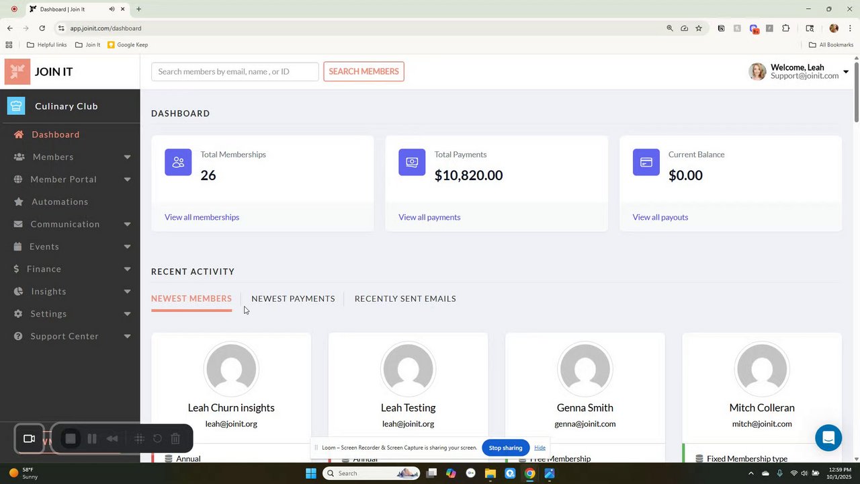Switch to the Newest Members tab
Viewport: 860px width, 484px height.
click(191, 298)
